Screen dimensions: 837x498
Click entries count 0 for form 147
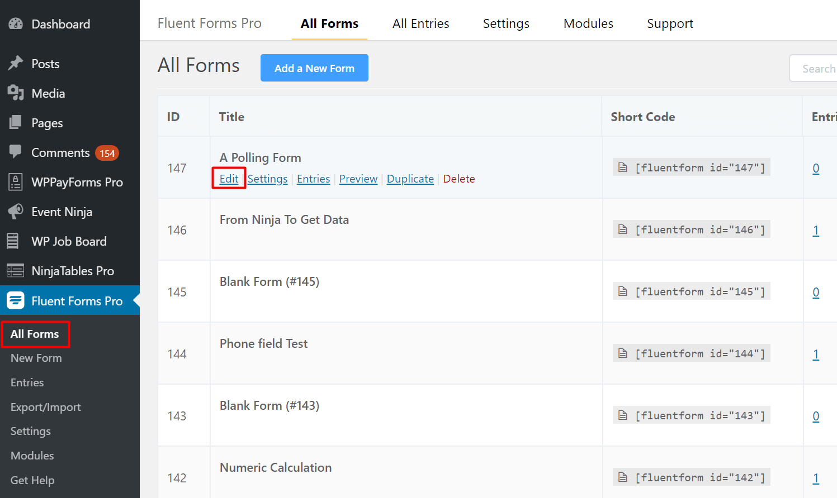click(816, 168)
